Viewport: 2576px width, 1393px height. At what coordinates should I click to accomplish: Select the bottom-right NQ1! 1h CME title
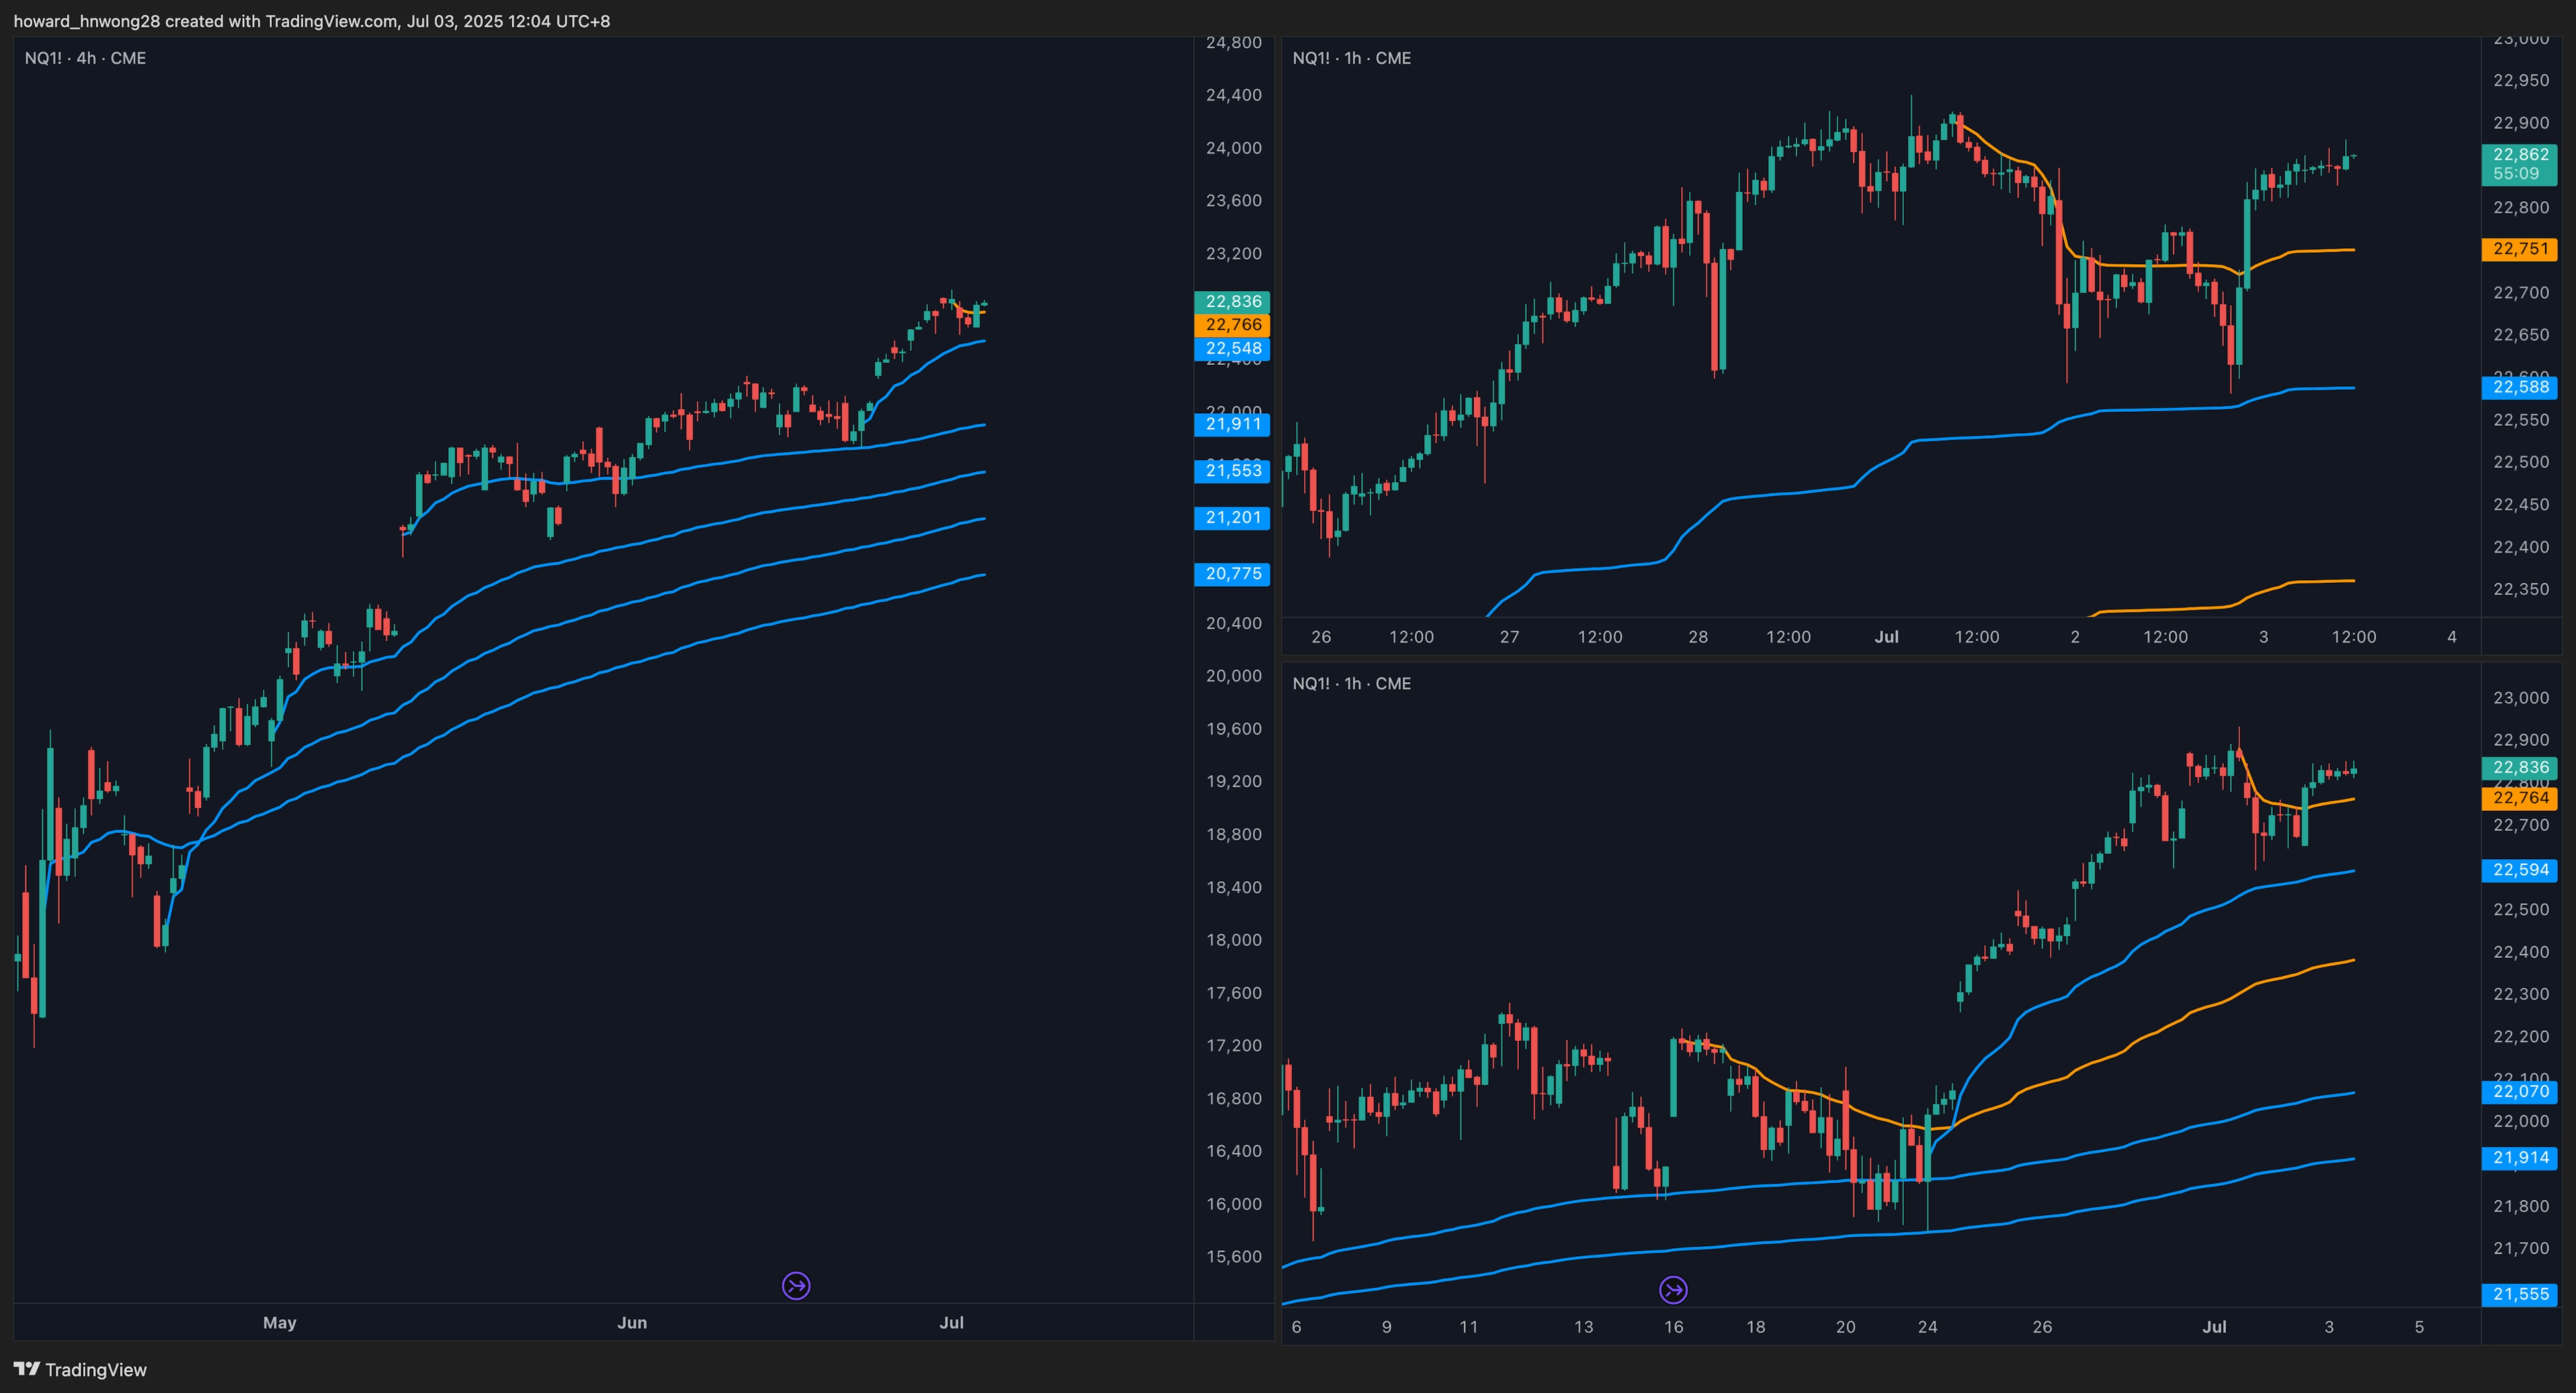[x=1351, y=683]
